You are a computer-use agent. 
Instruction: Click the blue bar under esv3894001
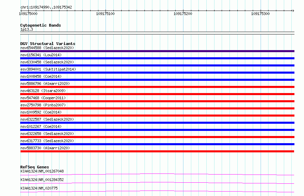157,73
